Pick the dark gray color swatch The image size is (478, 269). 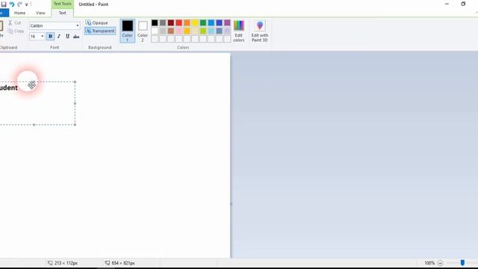[x=163, y=23]
